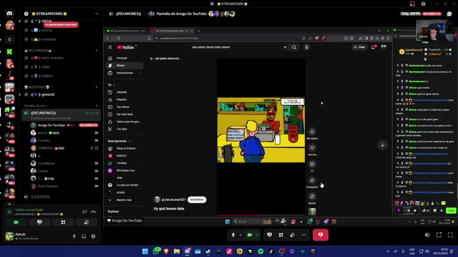The height and width of the screenshot is (257, 458).
Task: Open the videos text channel
Action: point(61,76)
